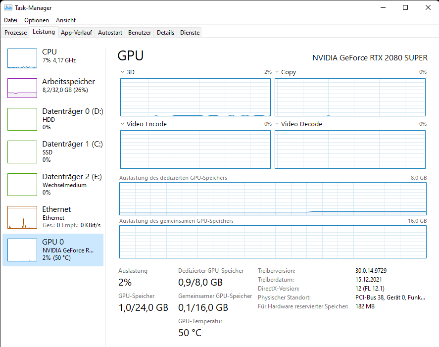Select the Datenträger 1 (C:) graph thumbnail
The height and width of the screenshot is (347, 439).
(22, 152)
